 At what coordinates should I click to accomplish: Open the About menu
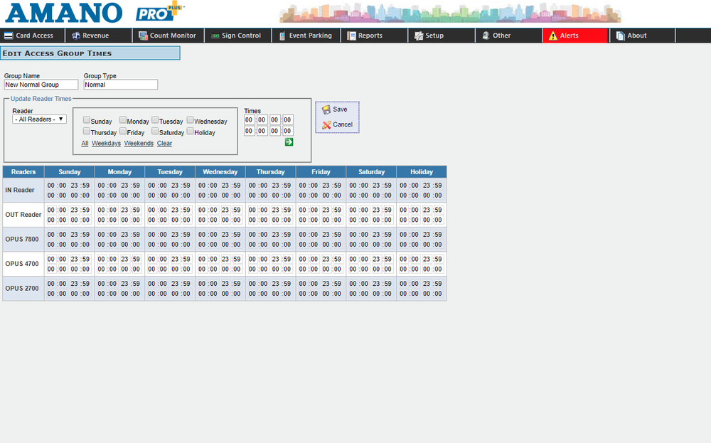pos(643,36)
